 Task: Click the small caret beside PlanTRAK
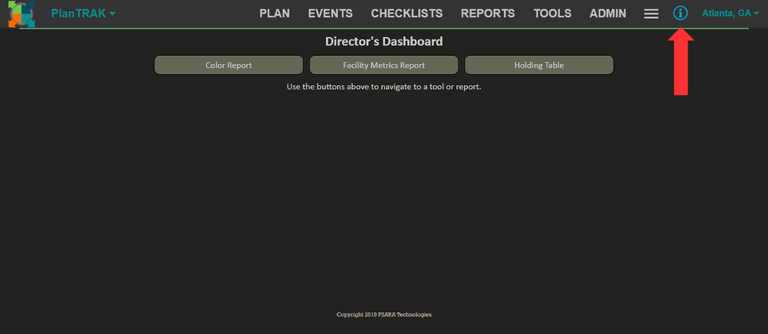click(113, 14)
